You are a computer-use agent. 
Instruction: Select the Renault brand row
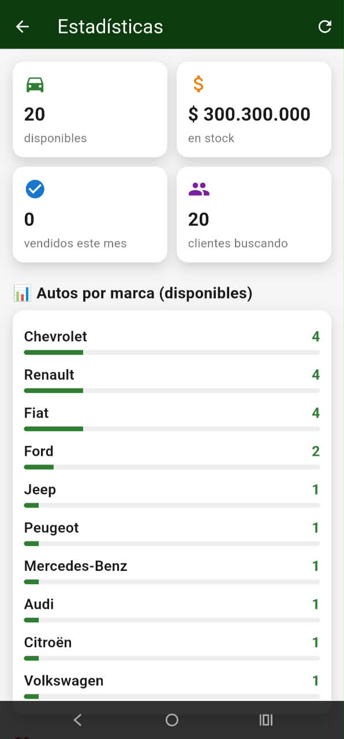click(172, 380)
